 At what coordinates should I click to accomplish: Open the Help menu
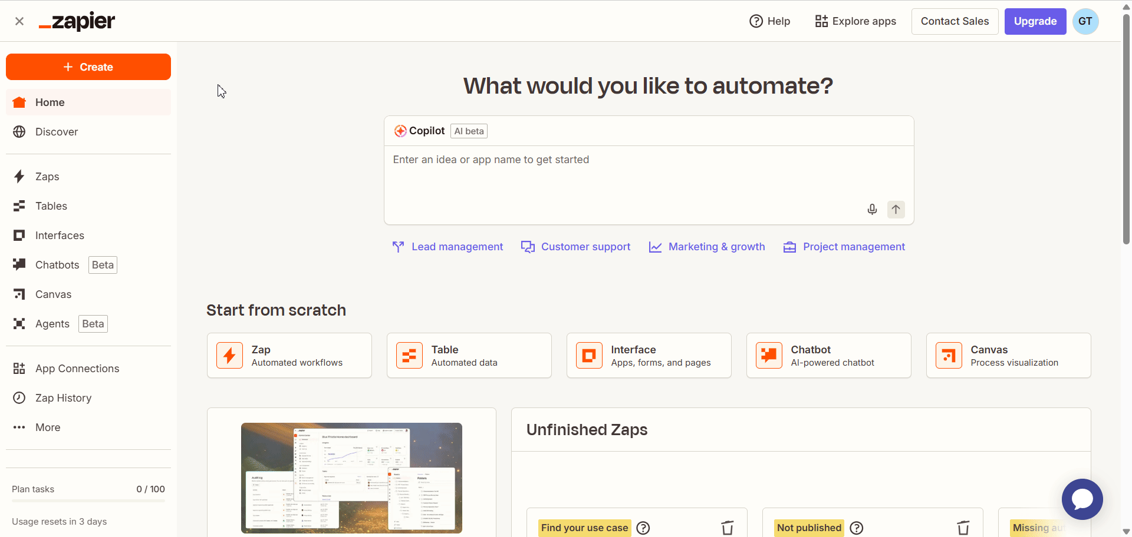click(x=769, y=21)
